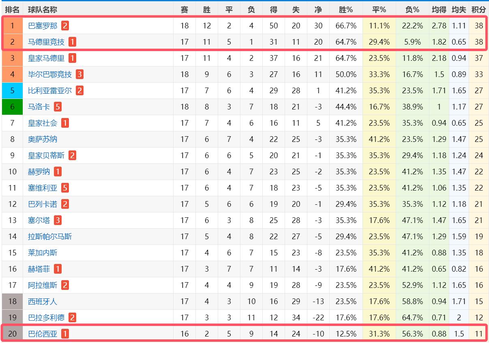489x343 pixels.
Task: Click the red badge next to 马德里竞技
Action: tap(72, 42)
